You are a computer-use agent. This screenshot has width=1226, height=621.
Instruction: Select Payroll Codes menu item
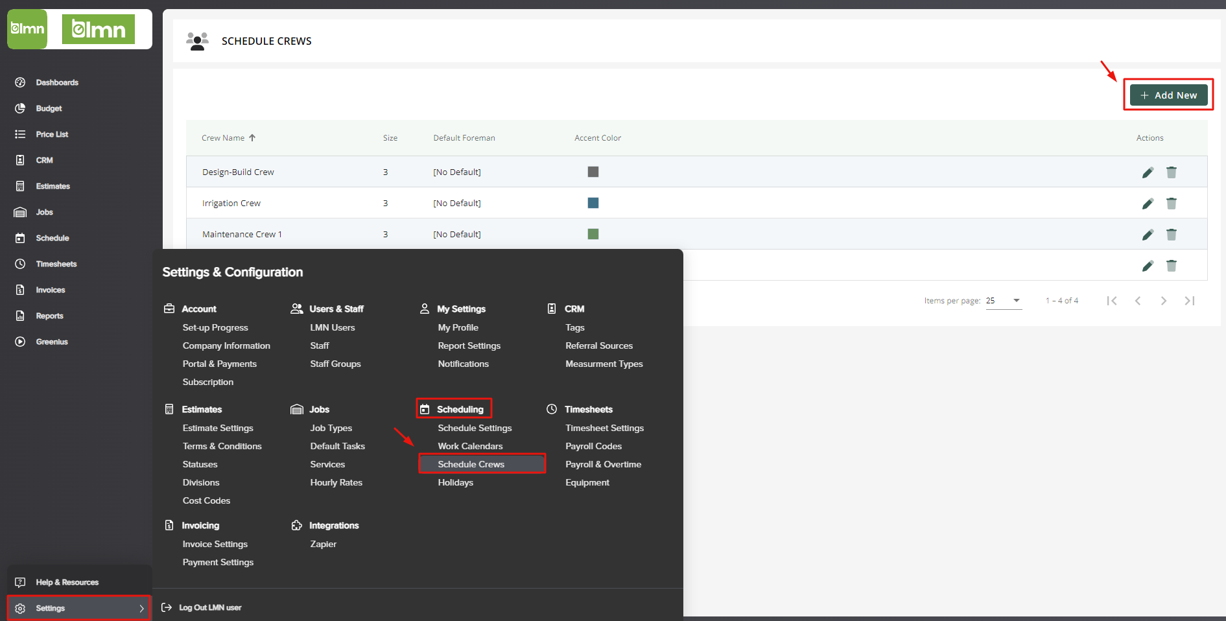click(593, 446)
